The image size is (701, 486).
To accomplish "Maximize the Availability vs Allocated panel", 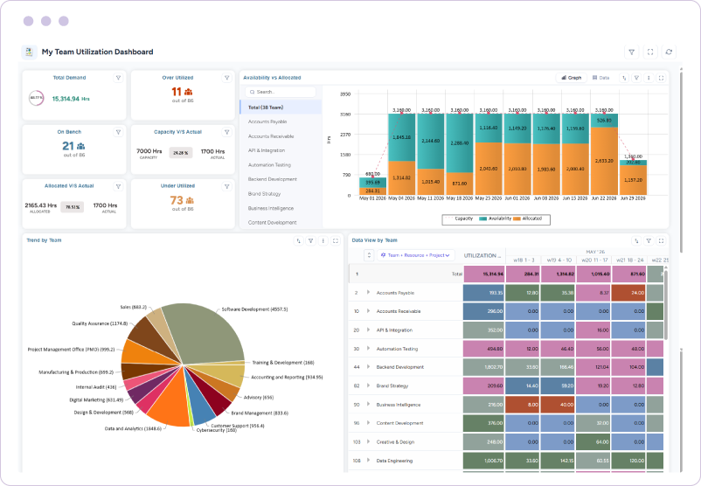I will point(661,78).
